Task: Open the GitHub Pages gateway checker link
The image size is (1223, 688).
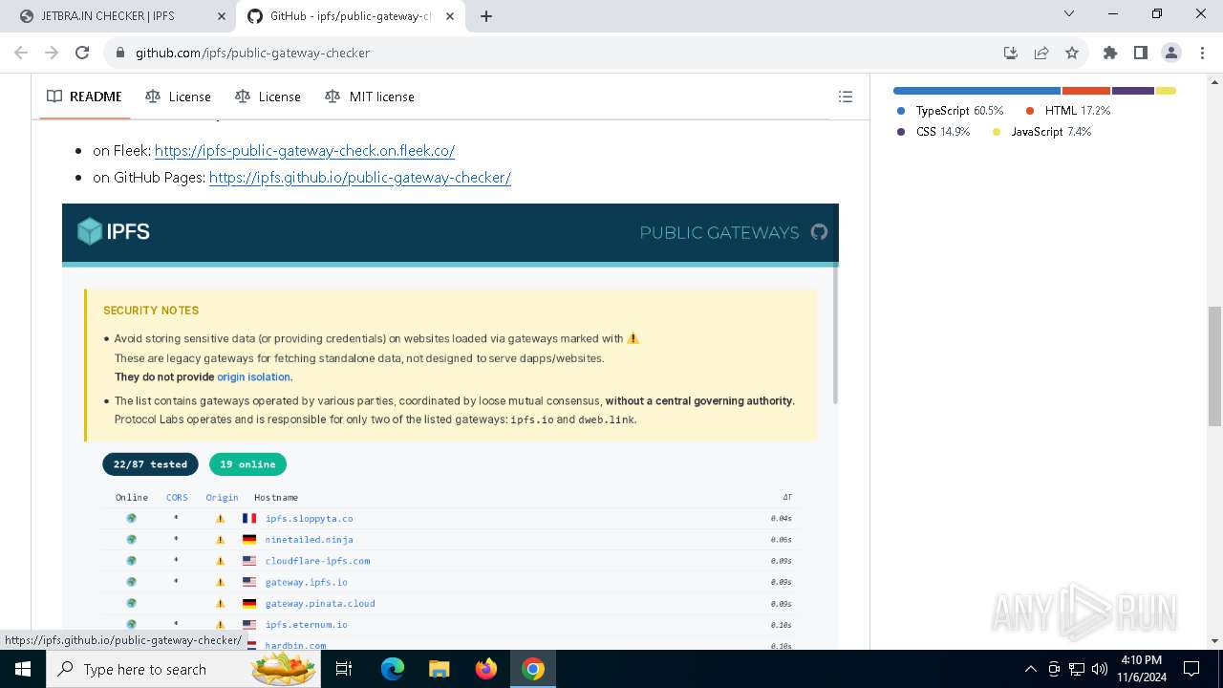Action: click(x=360, y=177)
